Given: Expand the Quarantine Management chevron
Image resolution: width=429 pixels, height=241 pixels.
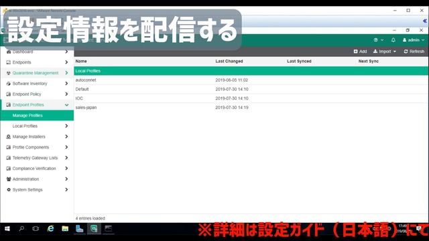Looking at the screenshot, I should point(66,73).
